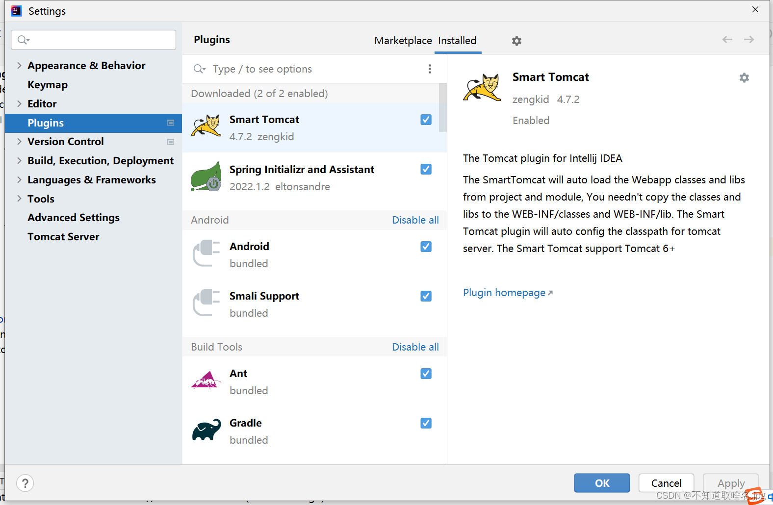Uncheck Spring Initializr and Assistant plugin

[x=426, y=169]
